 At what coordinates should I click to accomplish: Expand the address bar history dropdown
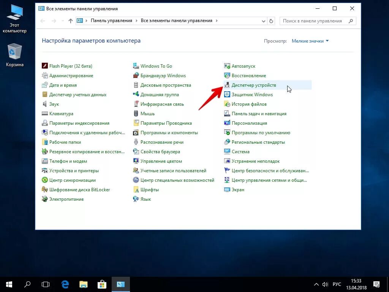coord(264,21)
